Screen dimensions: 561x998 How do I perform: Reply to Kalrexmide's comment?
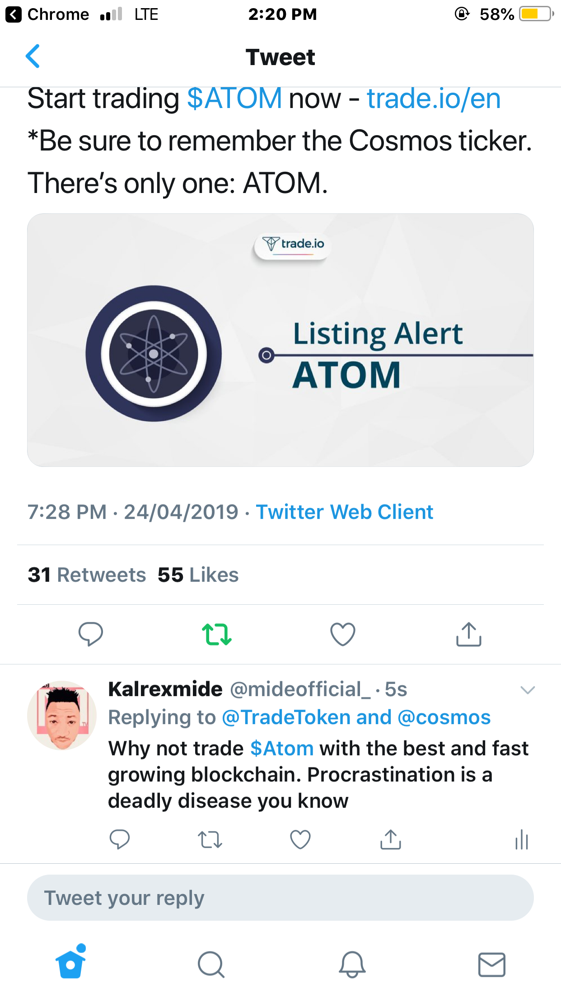pyautogui.click(x=120, y=840)
